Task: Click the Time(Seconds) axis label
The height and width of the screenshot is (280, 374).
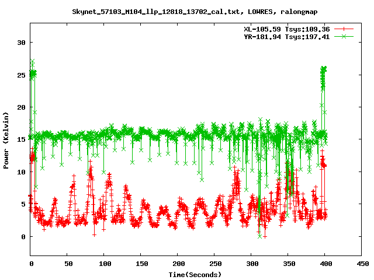Action: (x=195, y=275)
